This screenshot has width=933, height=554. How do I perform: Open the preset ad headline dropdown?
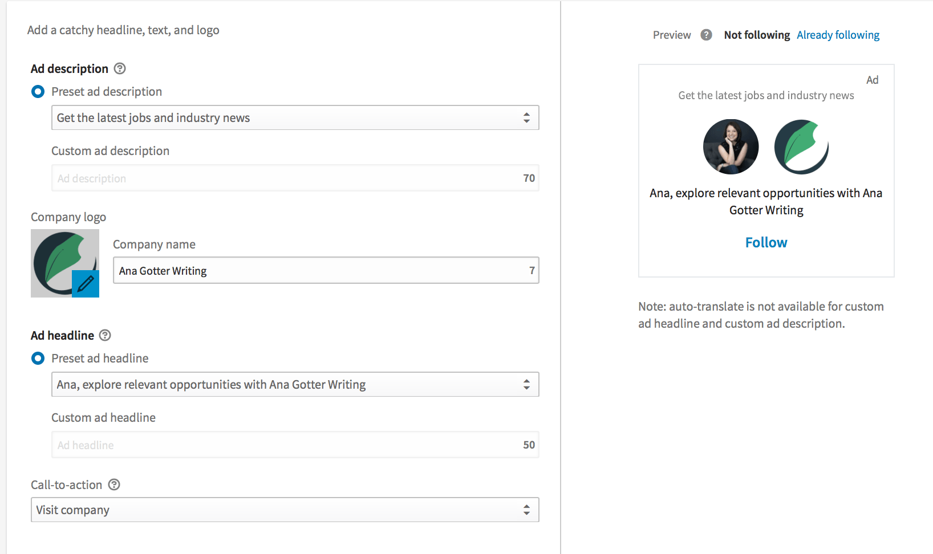click(295, 385)
